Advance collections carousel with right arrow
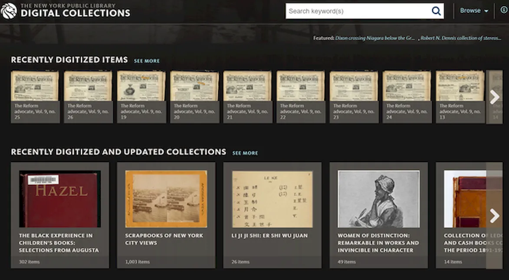 tap(494, 215)
